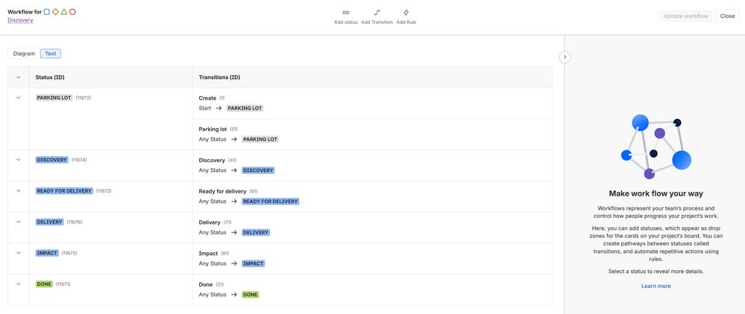Viewport: 745px width, 314px height.
Task: Collapse the PARKING LOT status row
Action: 19,97
